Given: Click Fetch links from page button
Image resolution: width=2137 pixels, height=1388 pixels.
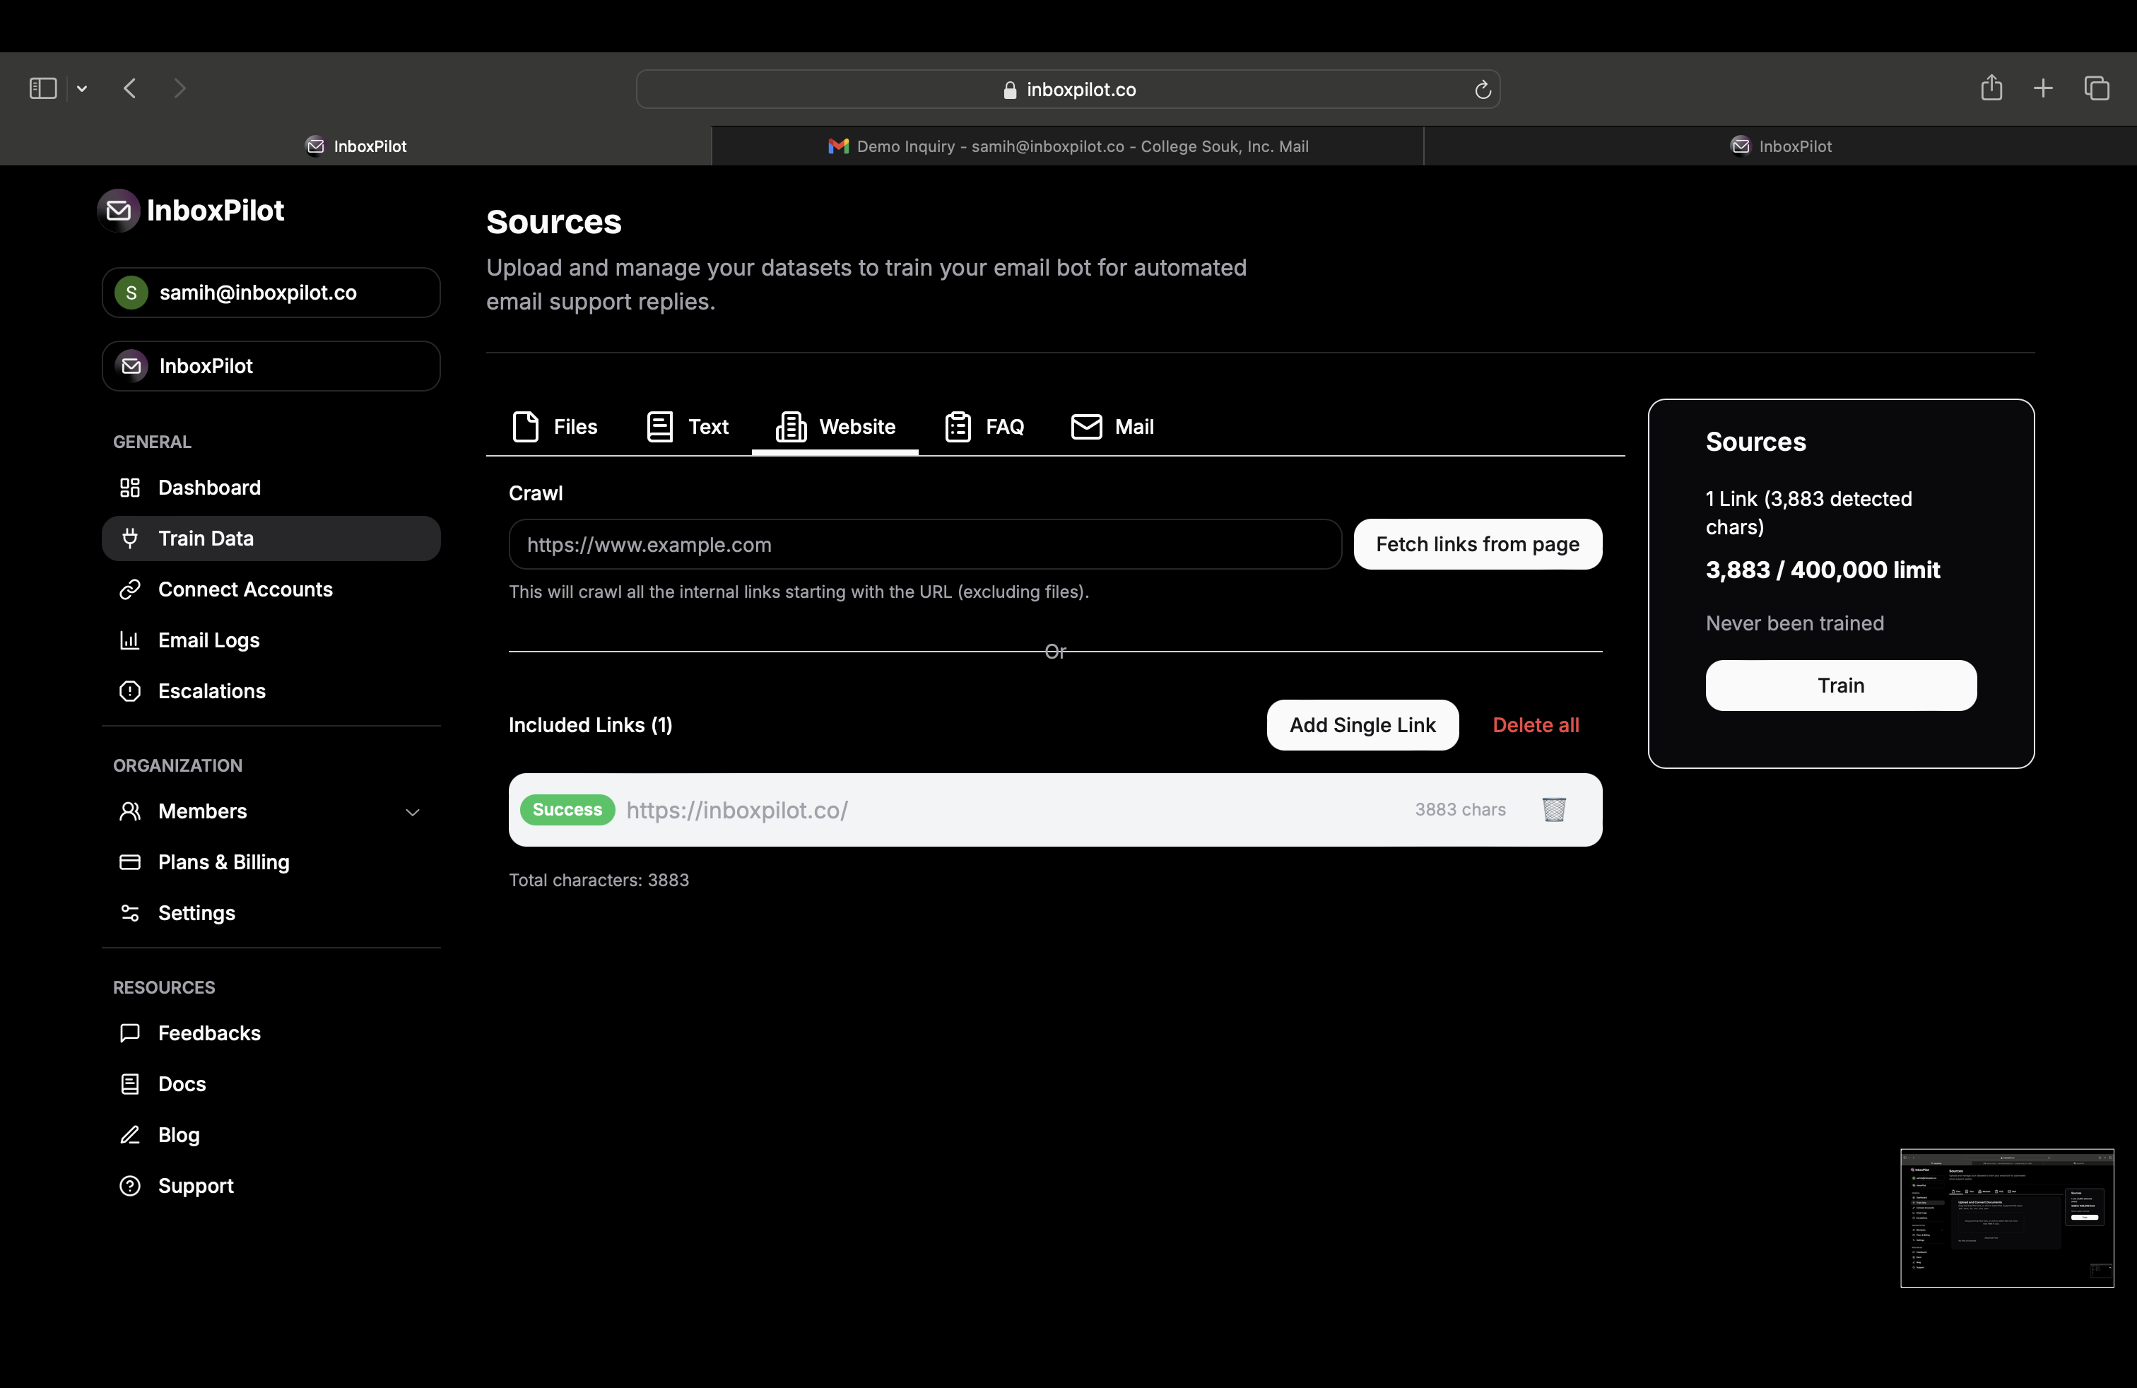Looking at the screenshot, I should coord(1477,545).
